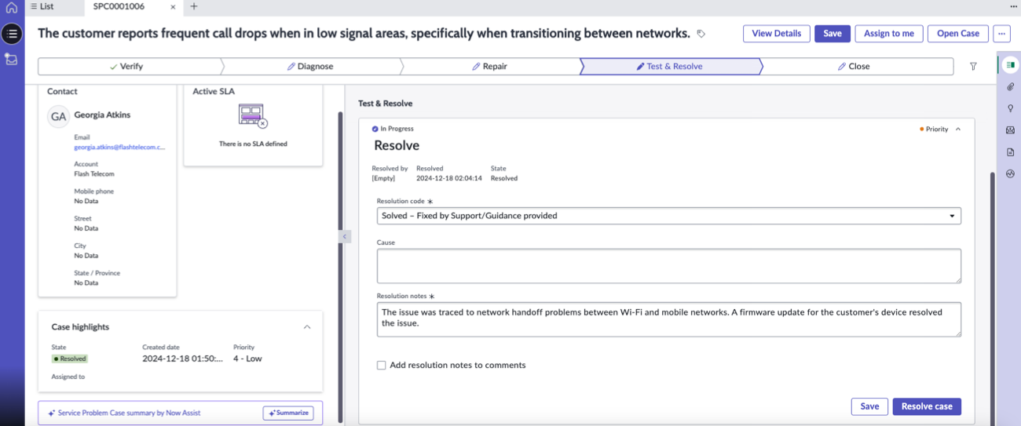Viewport: 1021px width, 426px height.
Task: Click the Summarize button
Action: [288, 413]
